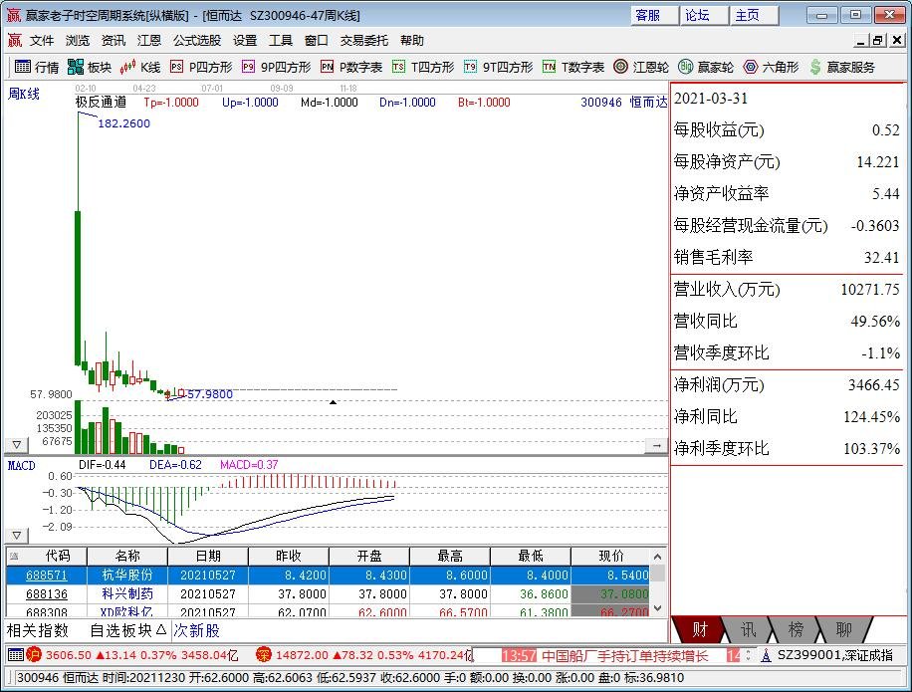
Task: Open the T数字表 tool
Action: [x=573, y=67]
